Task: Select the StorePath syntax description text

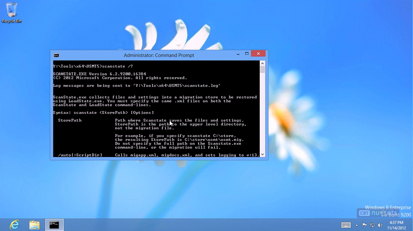Action: (181, 124)
